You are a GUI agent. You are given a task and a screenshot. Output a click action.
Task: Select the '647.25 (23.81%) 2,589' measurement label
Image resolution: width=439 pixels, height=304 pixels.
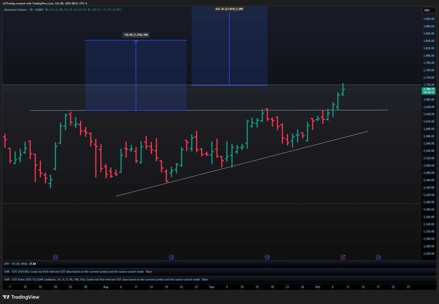229,9
